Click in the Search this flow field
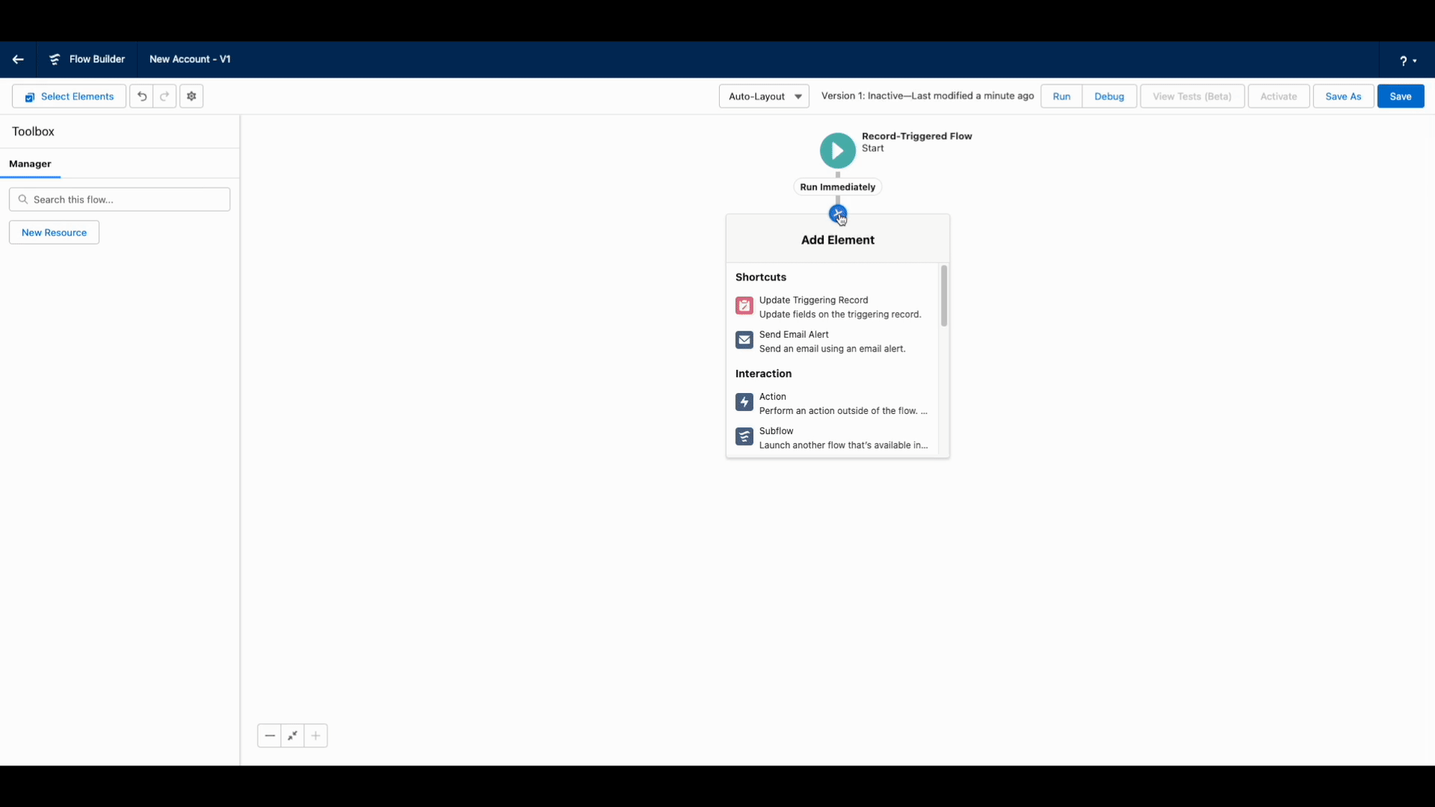Viewport: 1435px width, 807px height. coord(119,199)
